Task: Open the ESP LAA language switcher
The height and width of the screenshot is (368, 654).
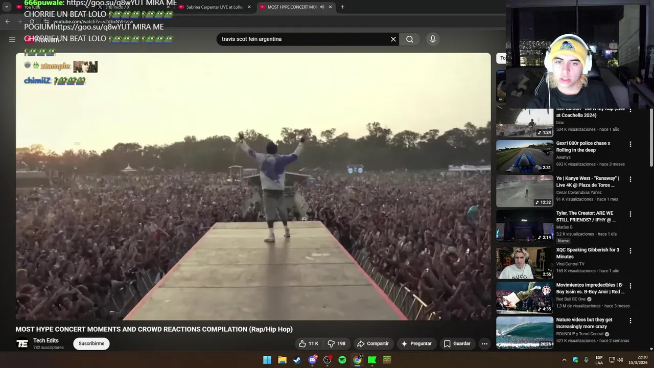Action: [x=599, y=360]
